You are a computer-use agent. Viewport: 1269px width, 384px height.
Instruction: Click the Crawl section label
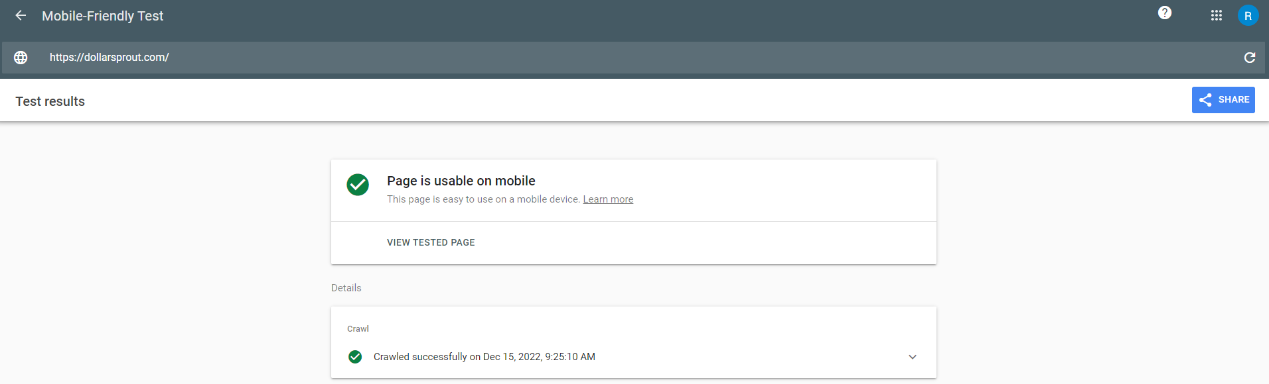pos(358,329)
